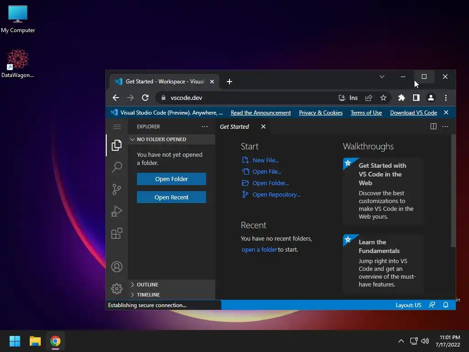Go forward in Chrome
Screen dimensions: 469x352
point(131,98)
